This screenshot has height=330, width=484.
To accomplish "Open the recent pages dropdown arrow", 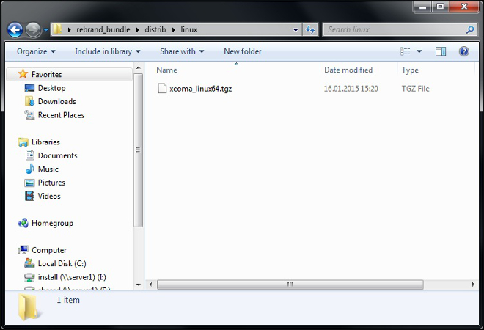I will 46,30.
